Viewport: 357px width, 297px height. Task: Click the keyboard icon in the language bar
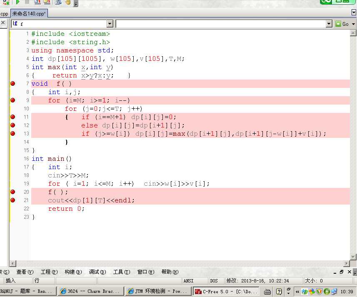[267, 292]
